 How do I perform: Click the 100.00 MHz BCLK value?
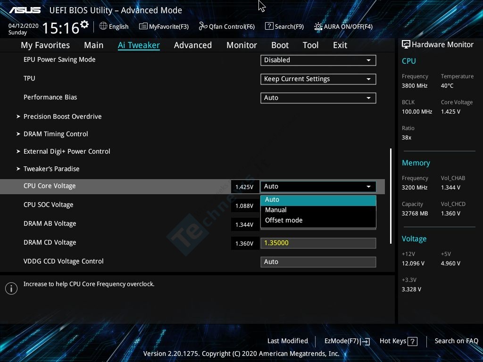click(x=417, y=112)
